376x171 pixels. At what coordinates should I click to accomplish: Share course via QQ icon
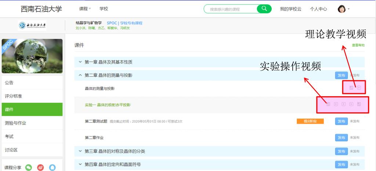[52, 167]
